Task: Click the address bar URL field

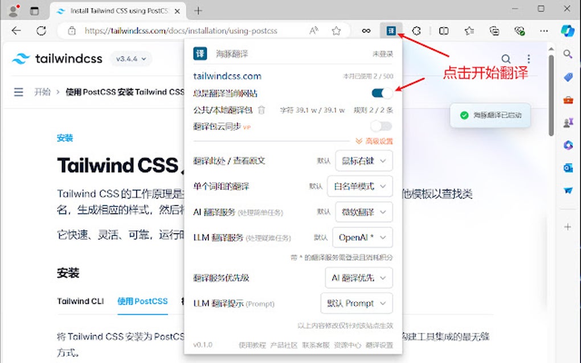Action: 181,31
